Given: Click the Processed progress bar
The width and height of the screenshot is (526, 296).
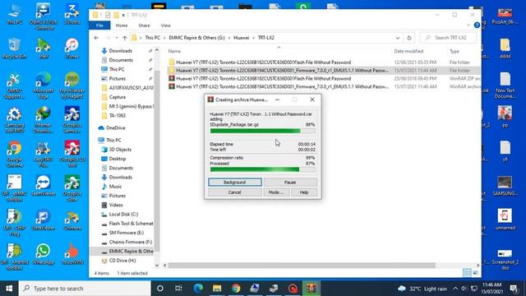Looking at the screenshot, I should coord(263,169).
